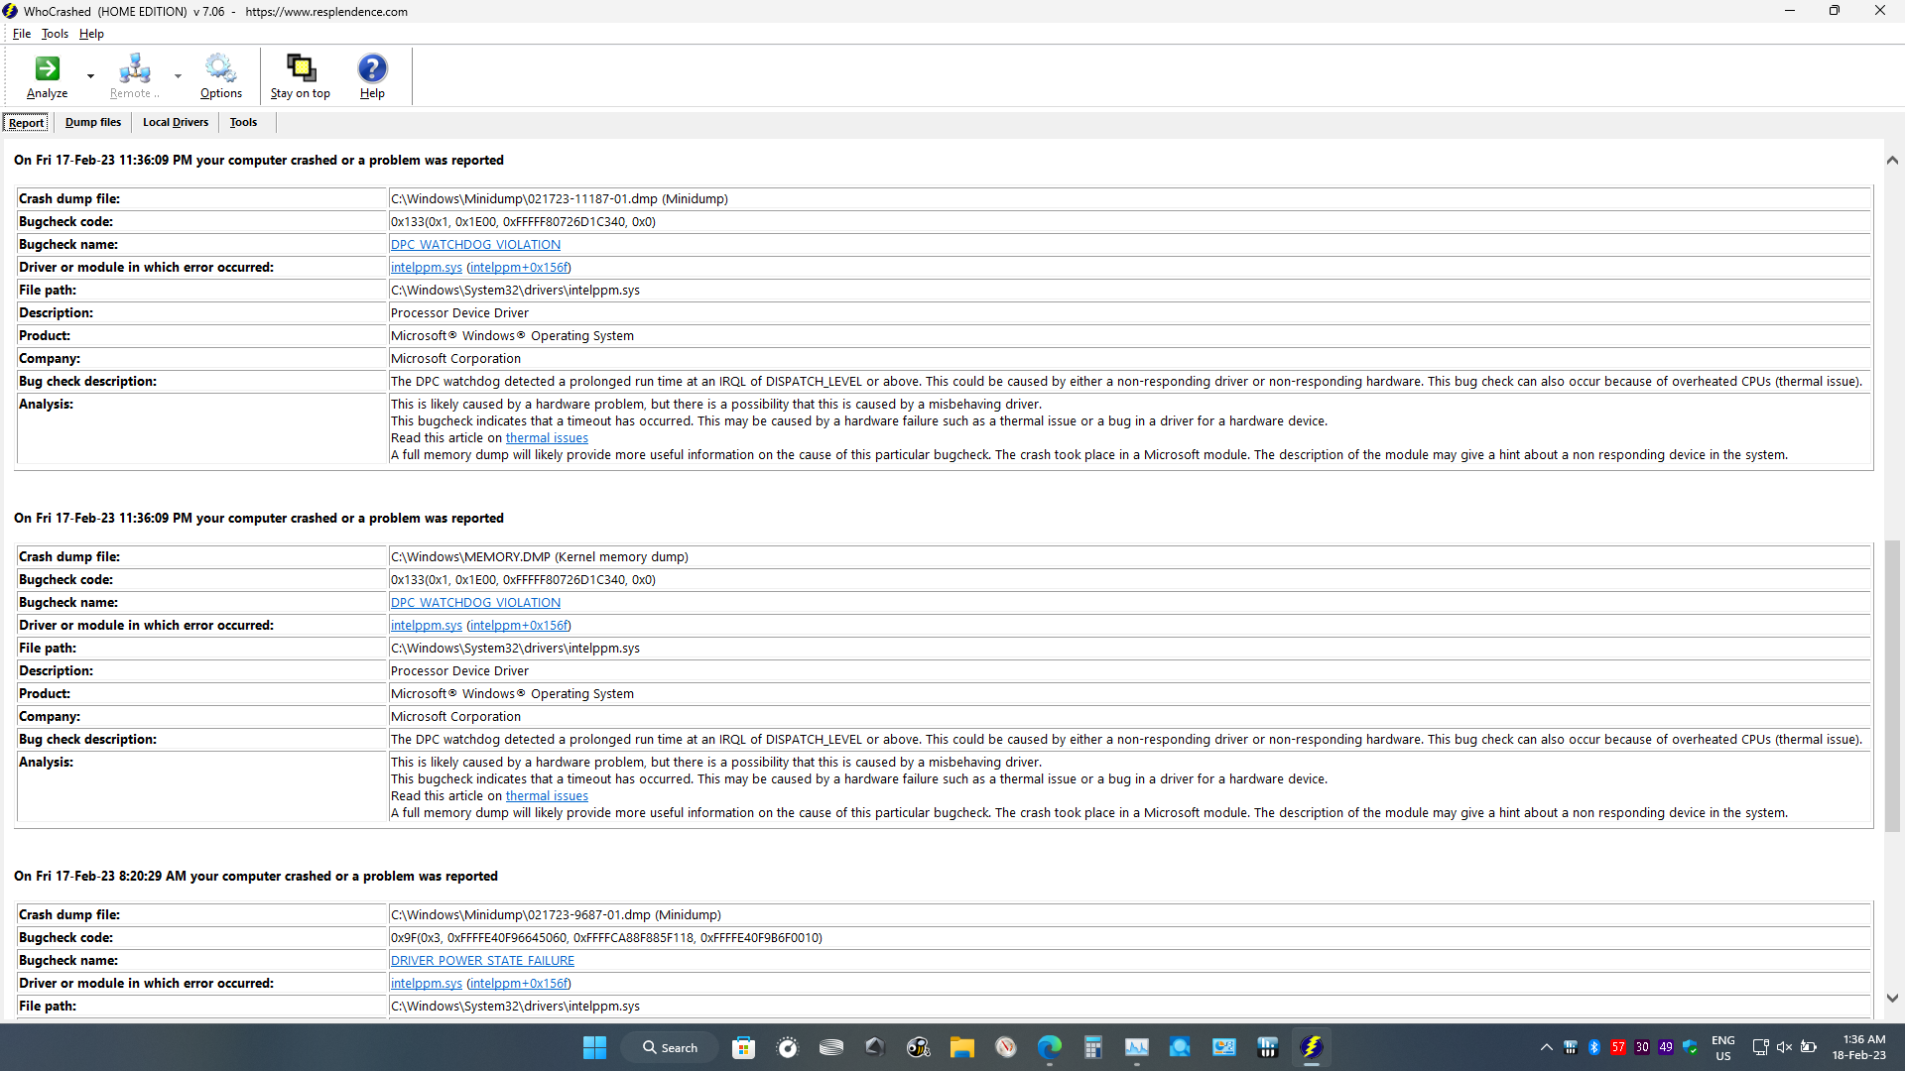
Task: Open the Options gear icon
Action: (x=220, y=69)
